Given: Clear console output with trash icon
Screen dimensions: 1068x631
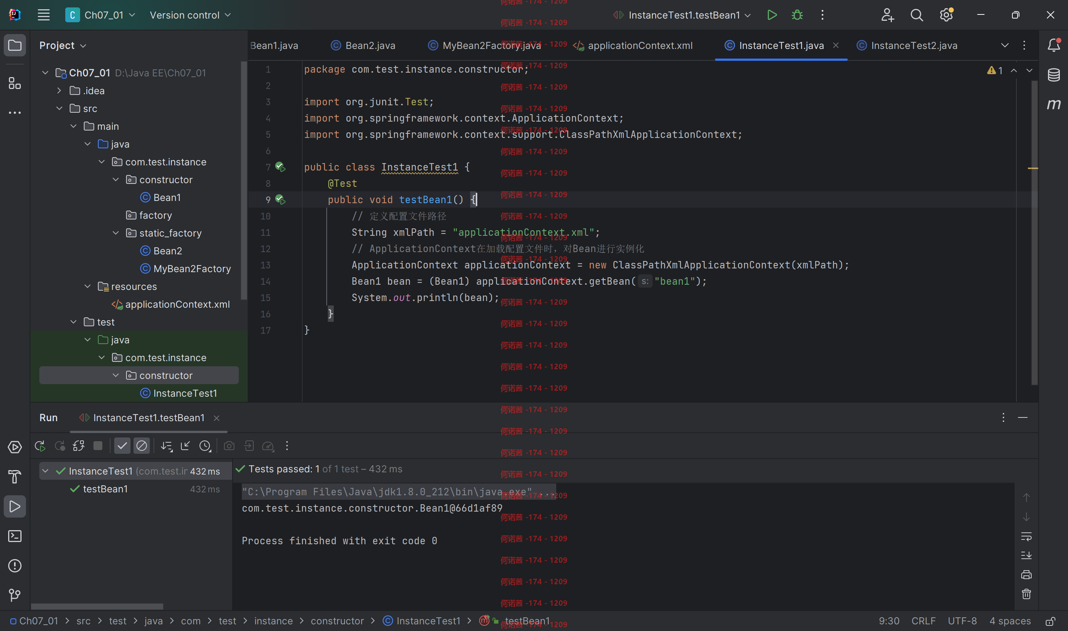Looking at the screenshot, I should (x=1026, y=594).
